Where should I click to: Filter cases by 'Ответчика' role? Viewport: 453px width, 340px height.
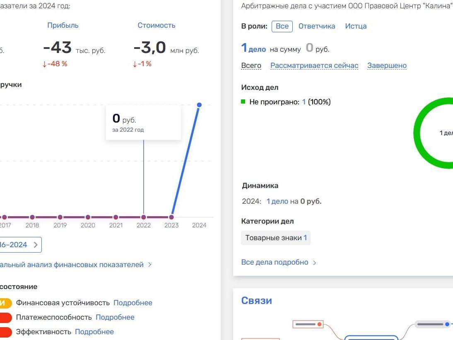(317, 26)
